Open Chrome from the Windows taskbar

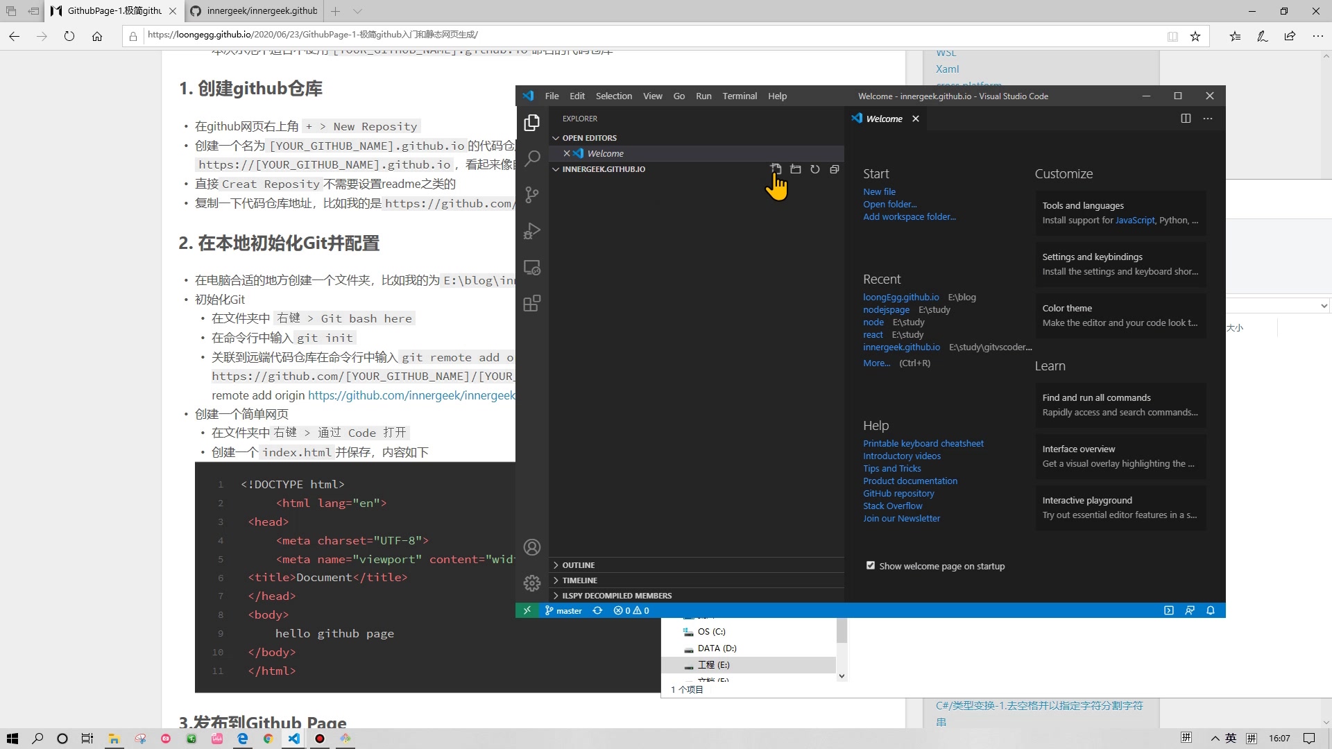click(x=268, y=739)
